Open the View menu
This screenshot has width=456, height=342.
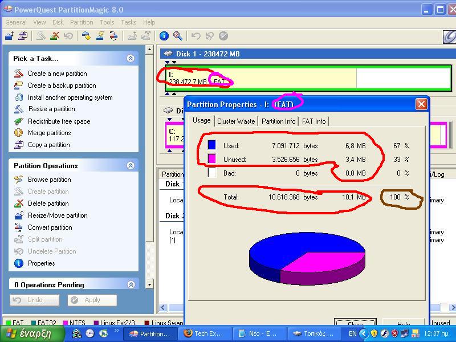coord(39,22)
